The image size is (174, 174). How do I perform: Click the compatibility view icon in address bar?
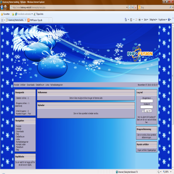[130, 7]
